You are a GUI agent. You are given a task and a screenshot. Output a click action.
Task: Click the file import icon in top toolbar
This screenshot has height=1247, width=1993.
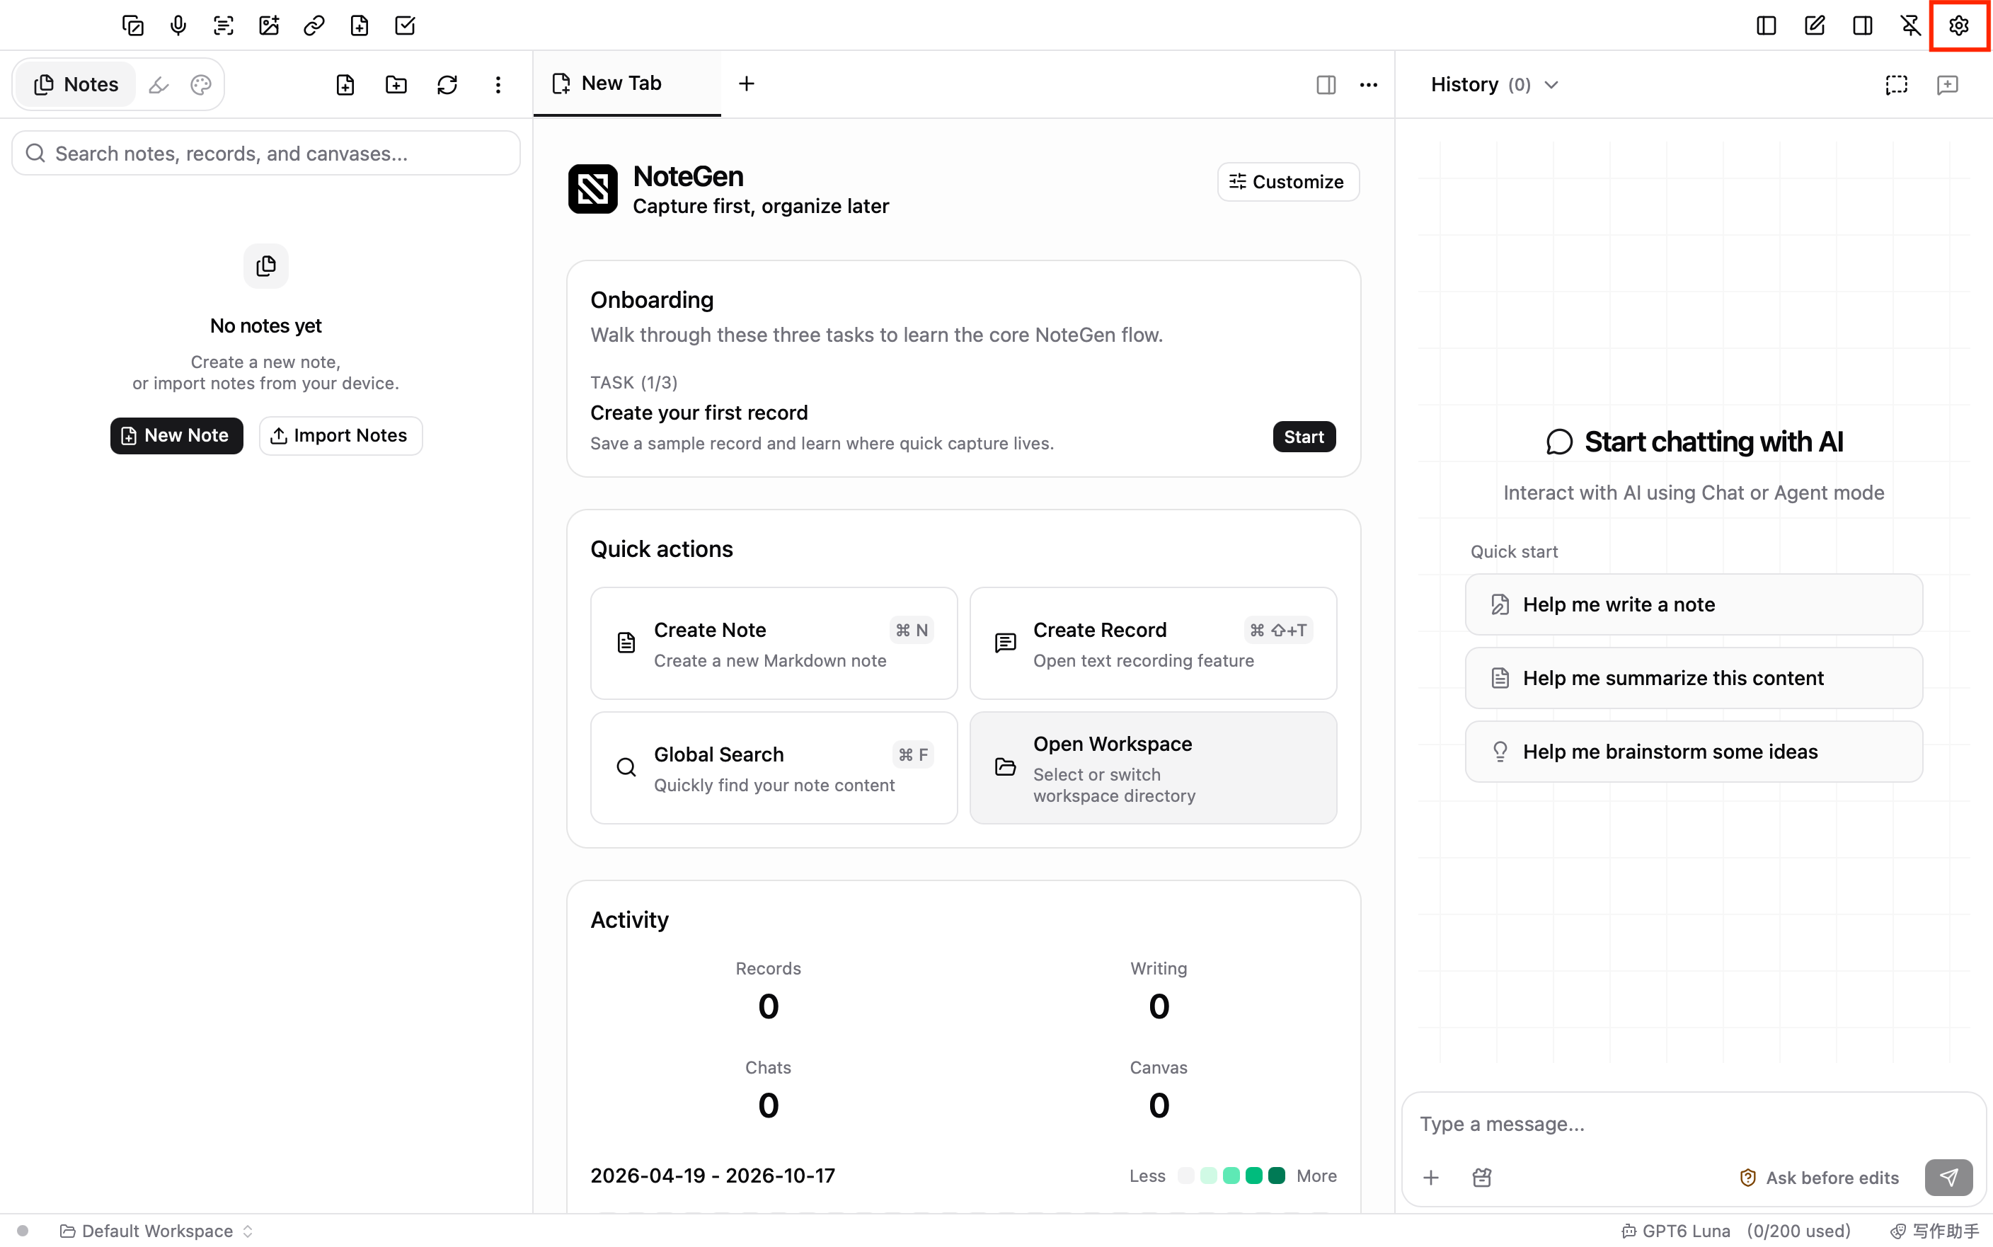(x=360, y=25)
